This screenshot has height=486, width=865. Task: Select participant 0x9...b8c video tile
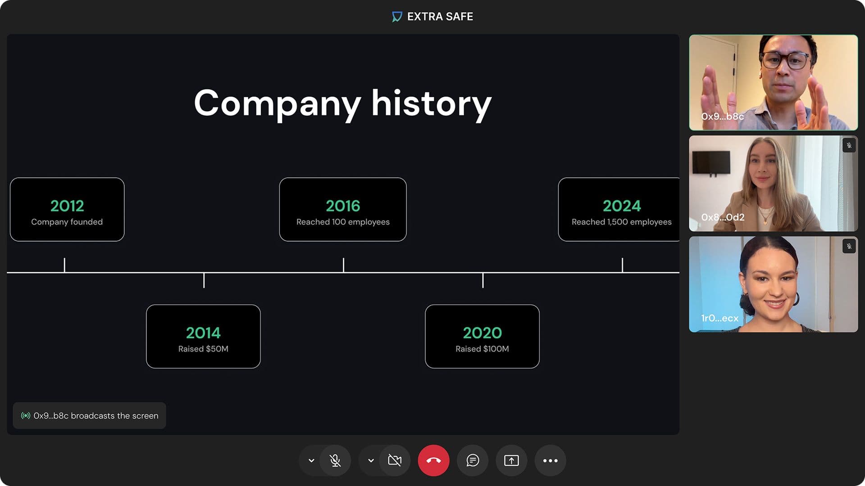point(773,82)
